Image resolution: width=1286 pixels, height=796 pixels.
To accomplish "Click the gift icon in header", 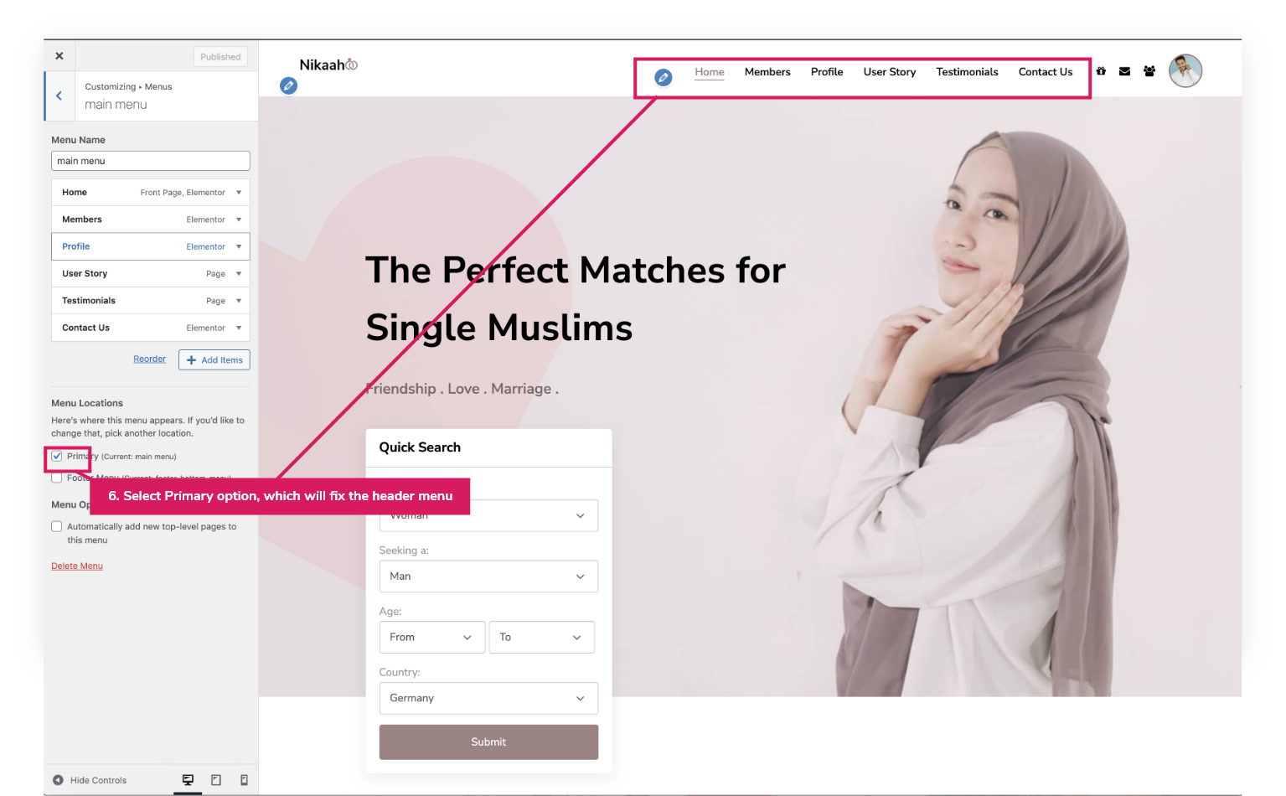I will click(1101, 71).
